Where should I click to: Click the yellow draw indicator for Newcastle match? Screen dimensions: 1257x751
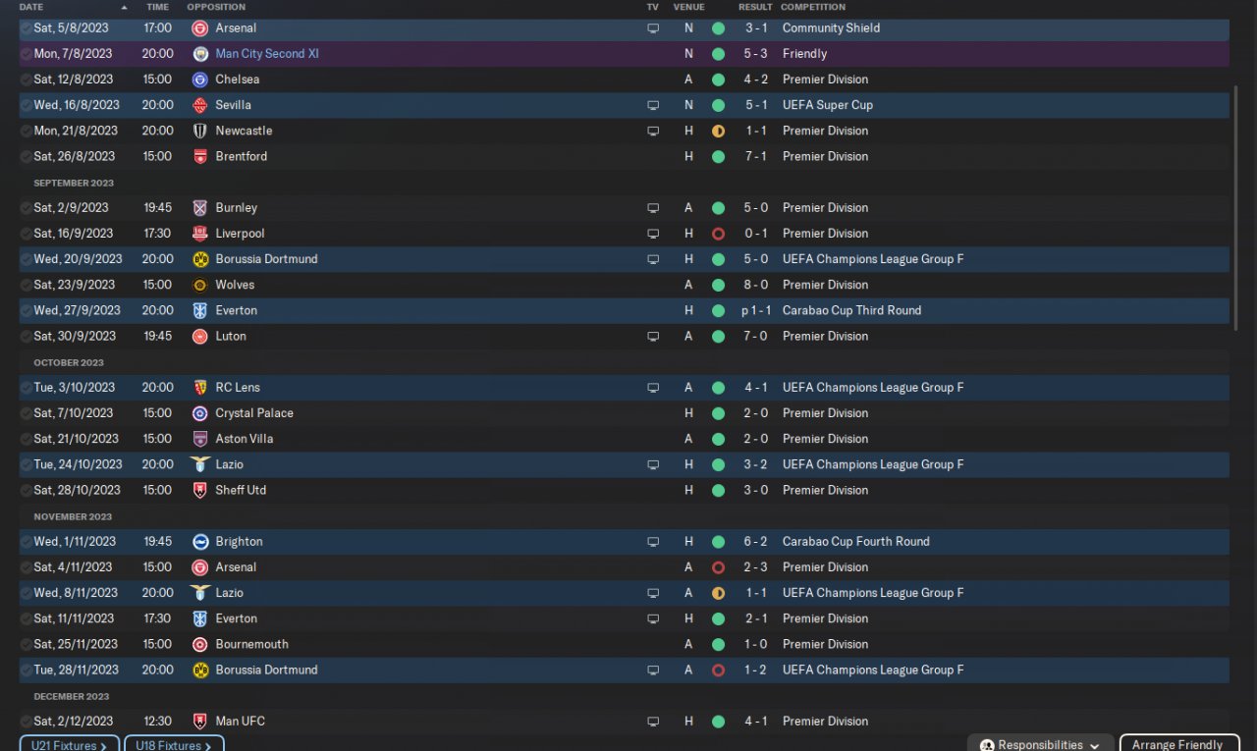[x=718, y=131]
